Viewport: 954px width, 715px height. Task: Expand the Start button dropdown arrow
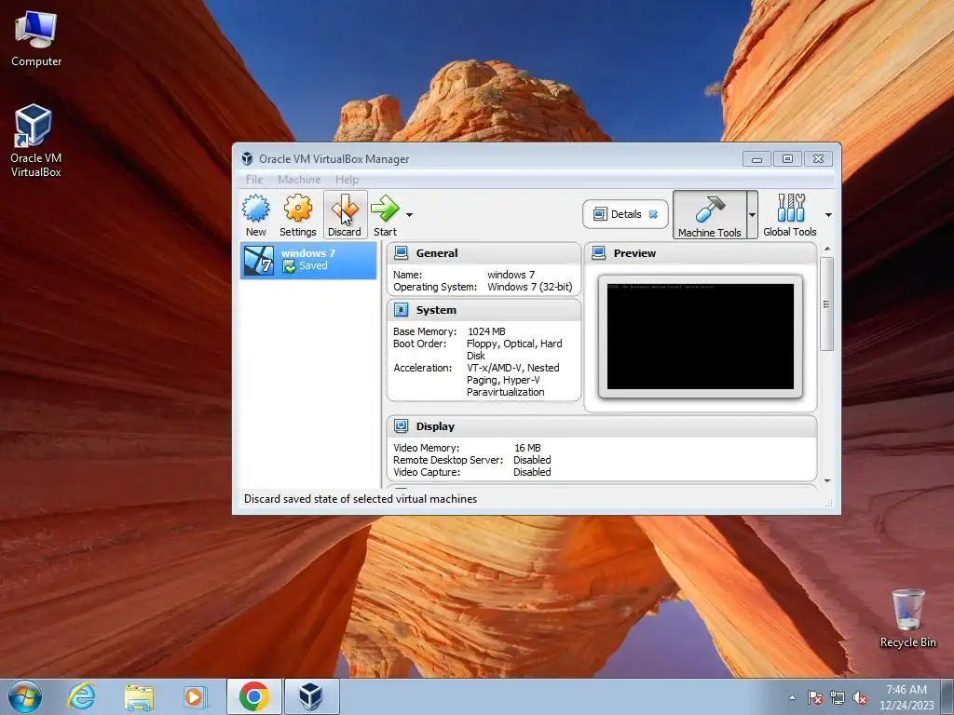(410, 215)
